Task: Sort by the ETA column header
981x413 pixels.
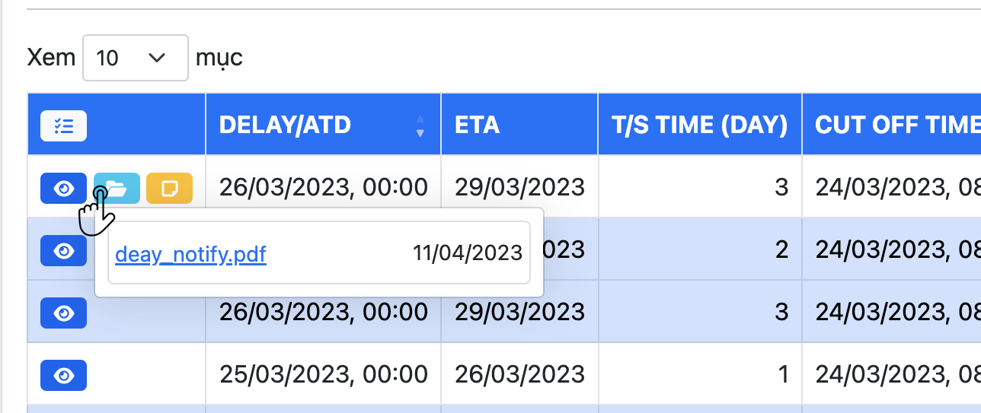Action: pos(478,125)
